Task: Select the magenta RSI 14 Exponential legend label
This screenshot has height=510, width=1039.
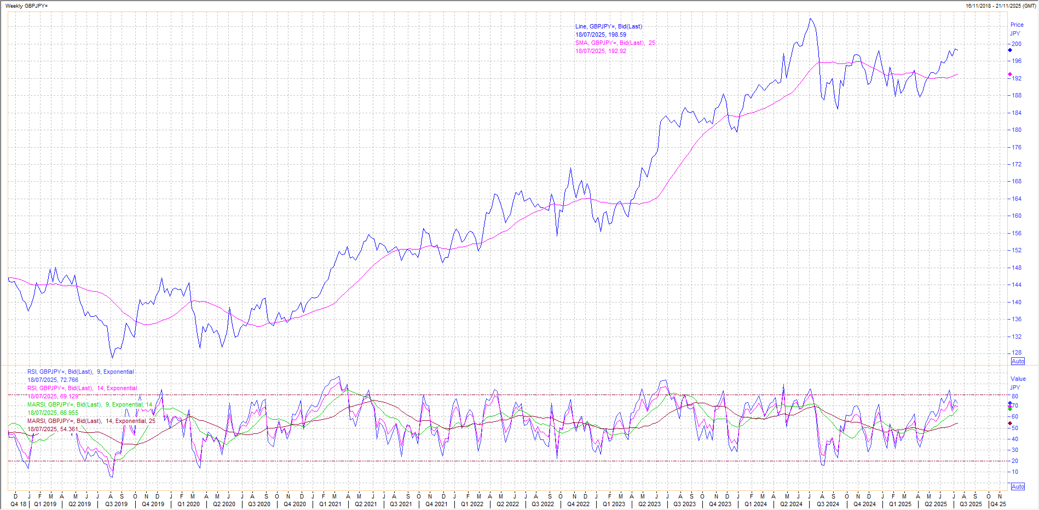Action: (x=82, y=388)
